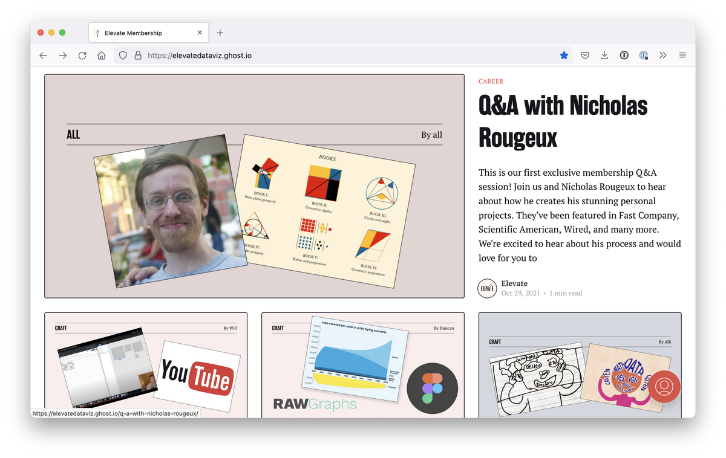726x458 pixels.
Task: Click the '1 min read' label
Action: [x=566, y=293]
